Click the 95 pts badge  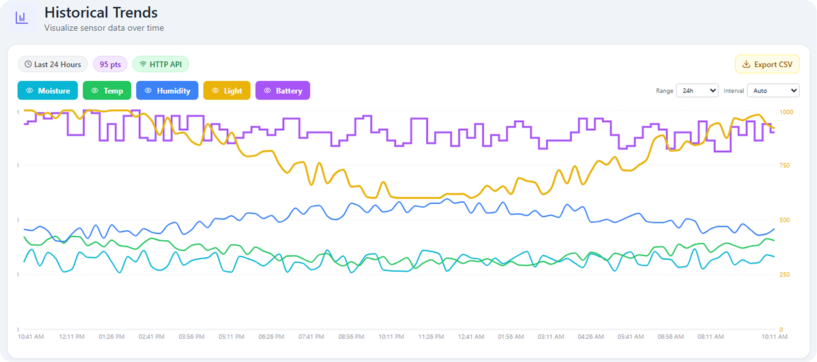[110, 64]
